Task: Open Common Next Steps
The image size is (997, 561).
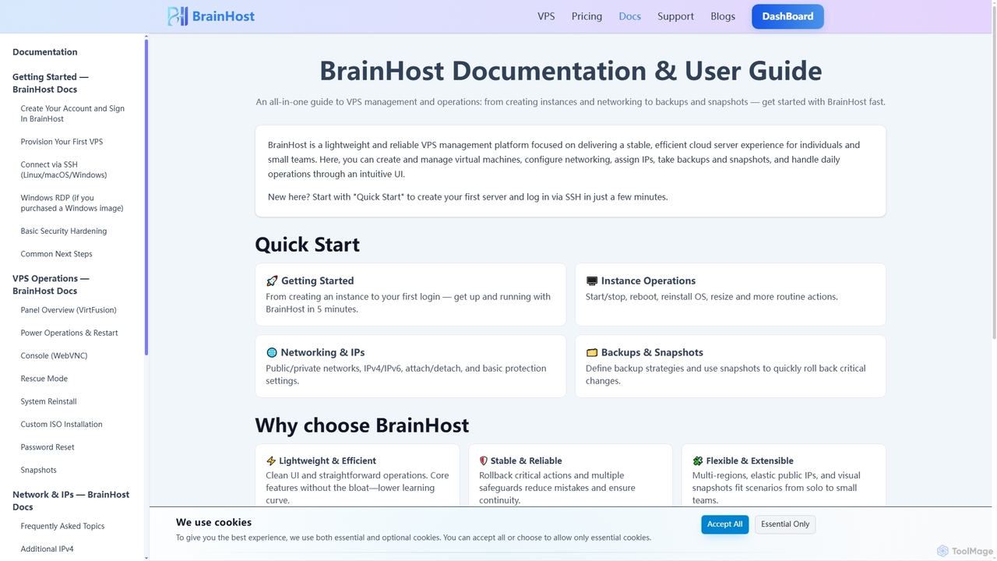Action: [x=56, y=254]
